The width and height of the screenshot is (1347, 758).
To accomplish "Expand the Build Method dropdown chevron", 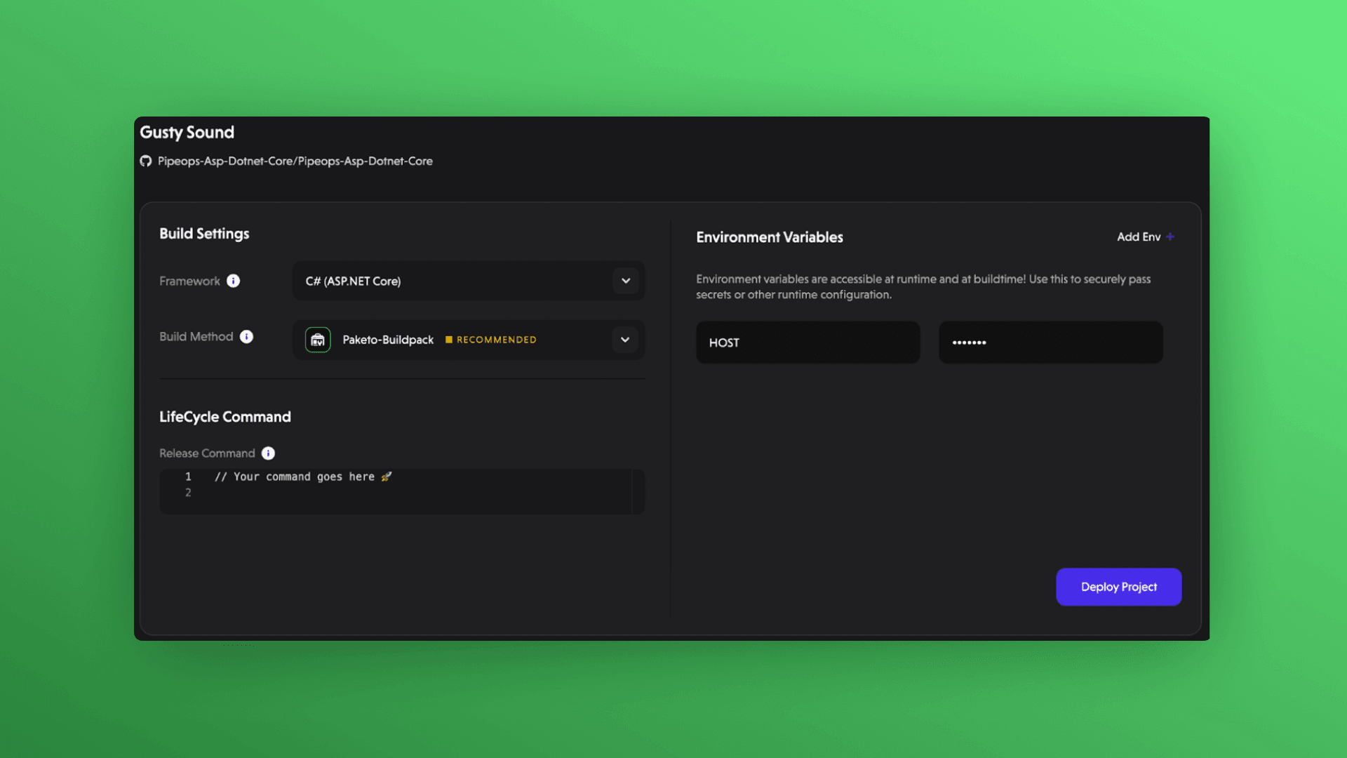I will pos(625,340).
